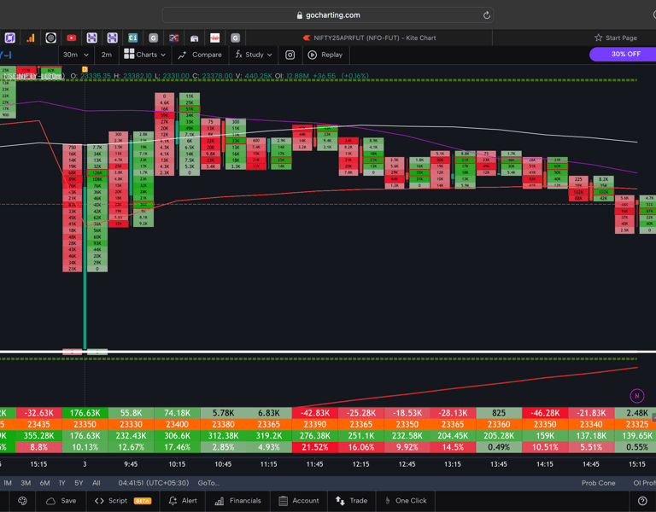Image resolution: width=656 pixels, height=512 pixels.
Task: Click the 176.63K delta cell in green
Action: point(85,413)
